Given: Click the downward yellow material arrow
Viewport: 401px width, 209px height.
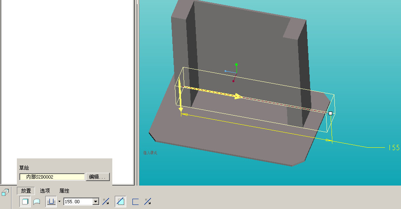Looking at the screenshot, I should click(x=180, y=95).
